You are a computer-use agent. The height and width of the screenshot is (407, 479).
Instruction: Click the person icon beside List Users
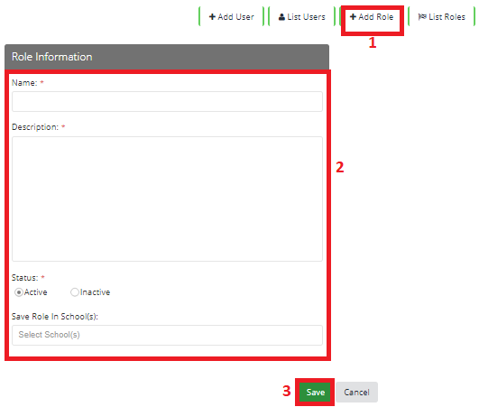(281, 17)
